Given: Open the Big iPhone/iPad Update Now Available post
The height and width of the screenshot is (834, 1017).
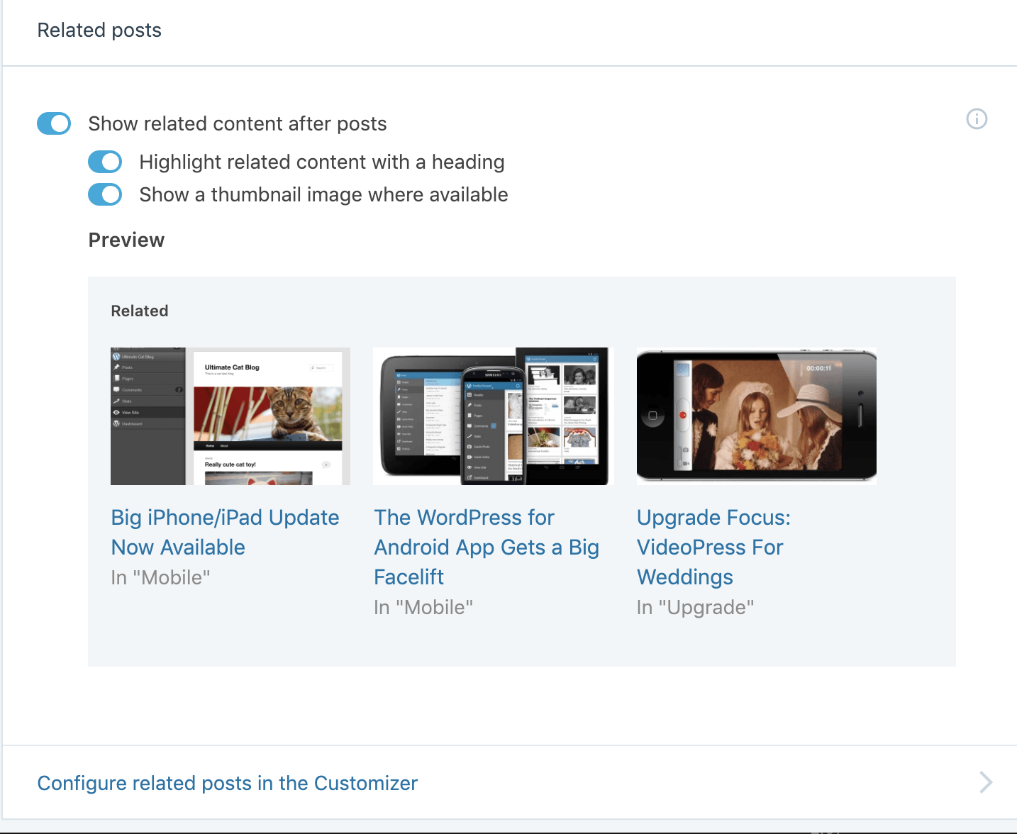Looking at the screenshot, I should pyautogui.click(x=225, y=532).
